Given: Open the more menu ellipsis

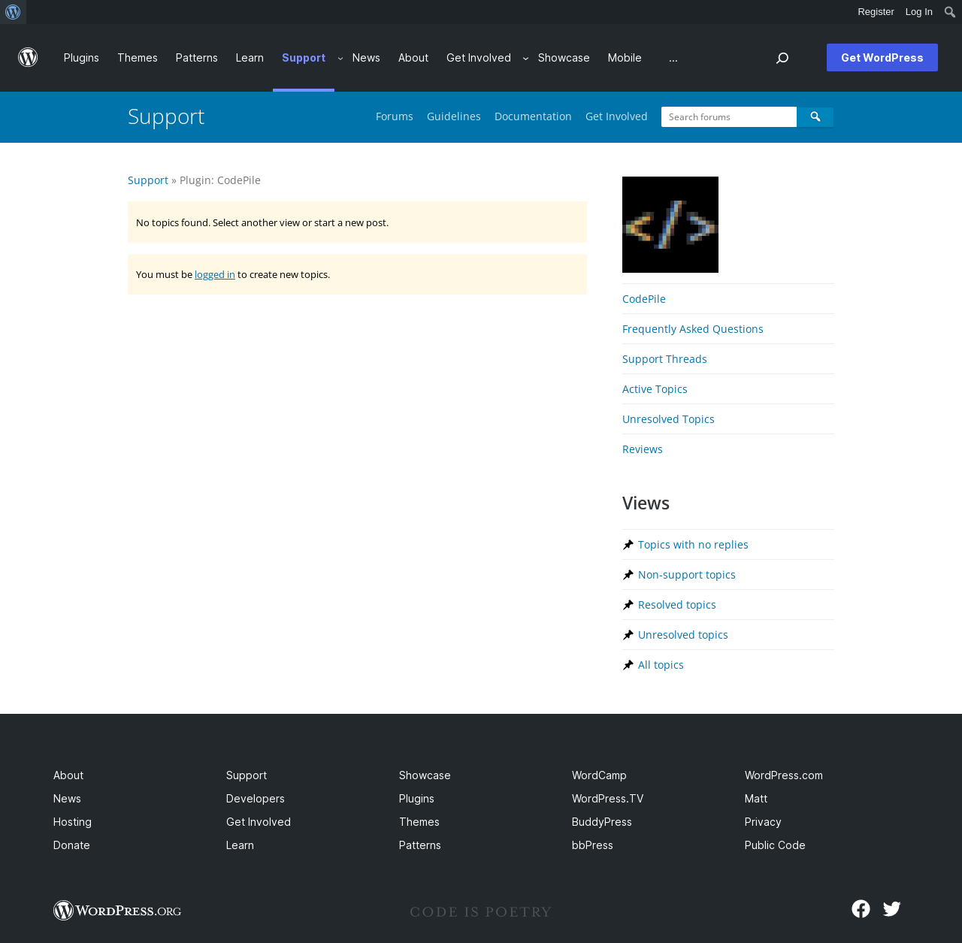Looking at the screenshot, I should click(673, 58).
